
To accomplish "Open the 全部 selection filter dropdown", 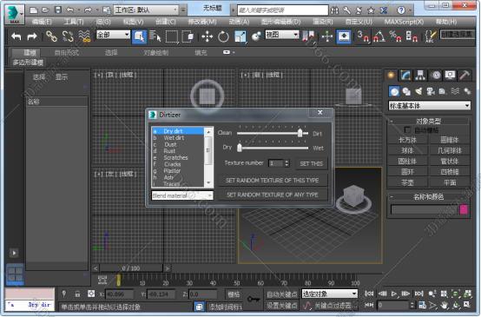I will [113, 35].
